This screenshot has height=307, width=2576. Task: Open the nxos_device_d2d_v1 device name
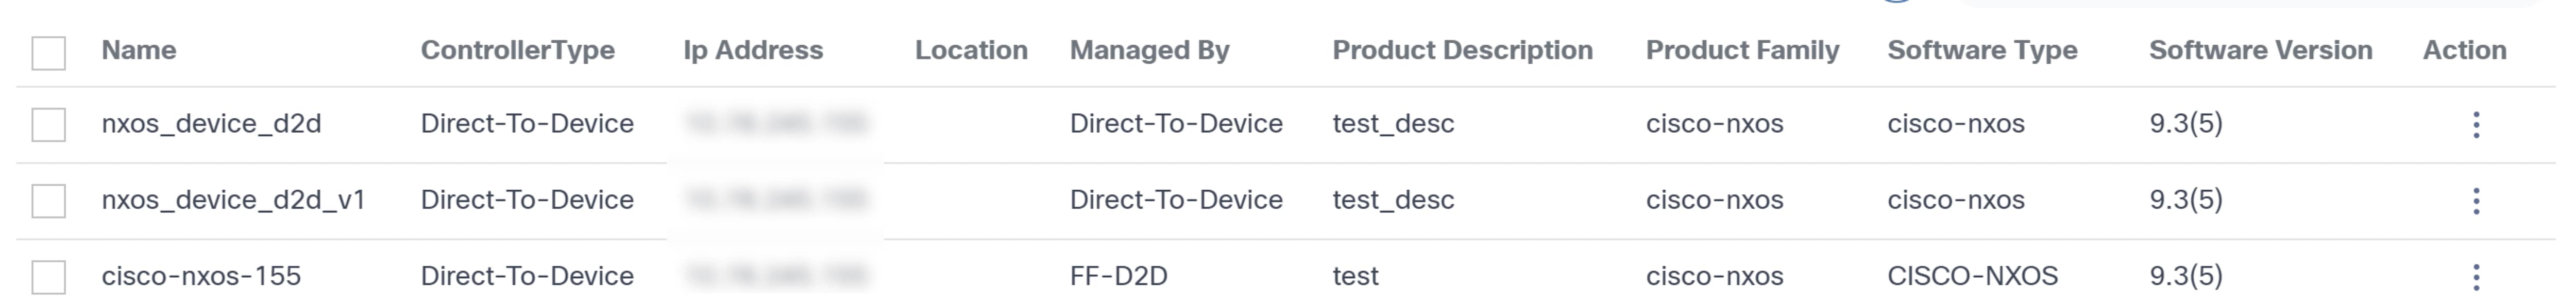coord(233,201)
